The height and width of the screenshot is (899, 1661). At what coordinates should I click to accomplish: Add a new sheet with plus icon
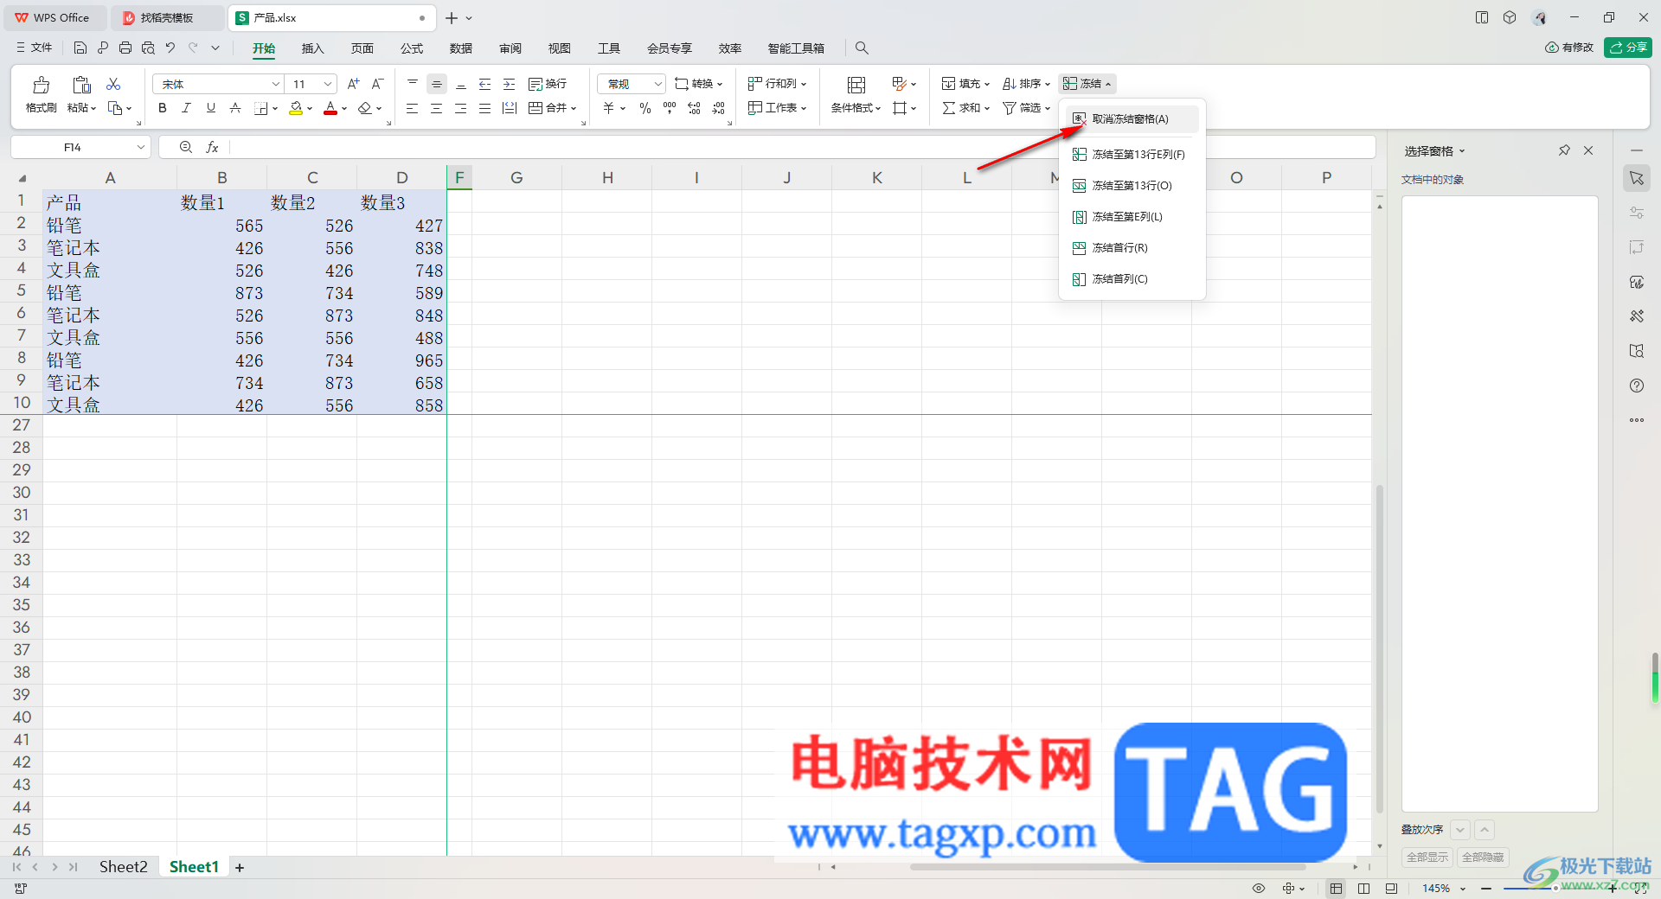tap(240, 867)
